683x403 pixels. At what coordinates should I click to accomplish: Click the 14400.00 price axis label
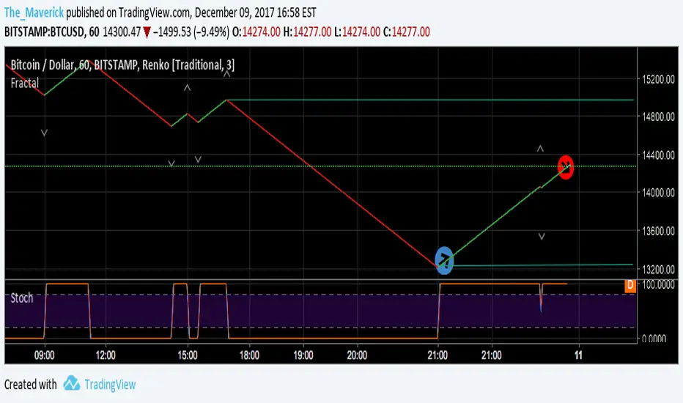tap(658, 155)
